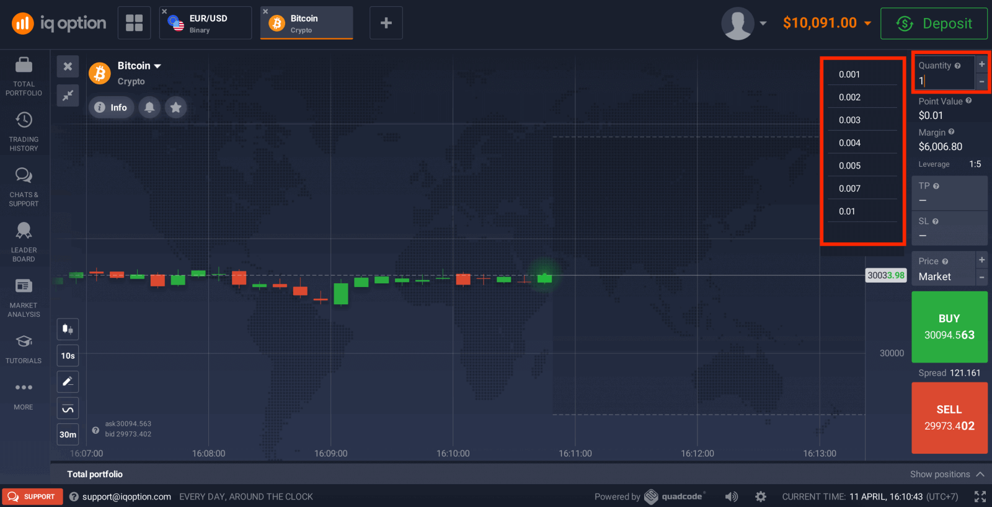992x507 pixels.
Task: Open the More menu
Action: [x=24, y=395]
